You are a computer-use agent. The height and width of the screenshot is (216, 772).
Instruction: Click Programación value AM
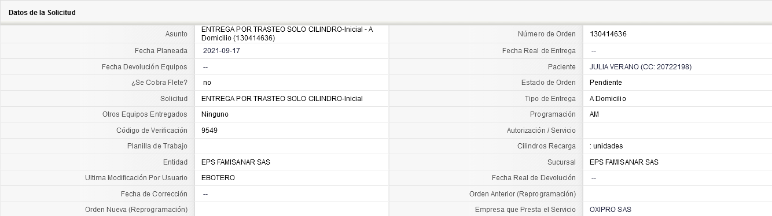(x=594, y=114)
